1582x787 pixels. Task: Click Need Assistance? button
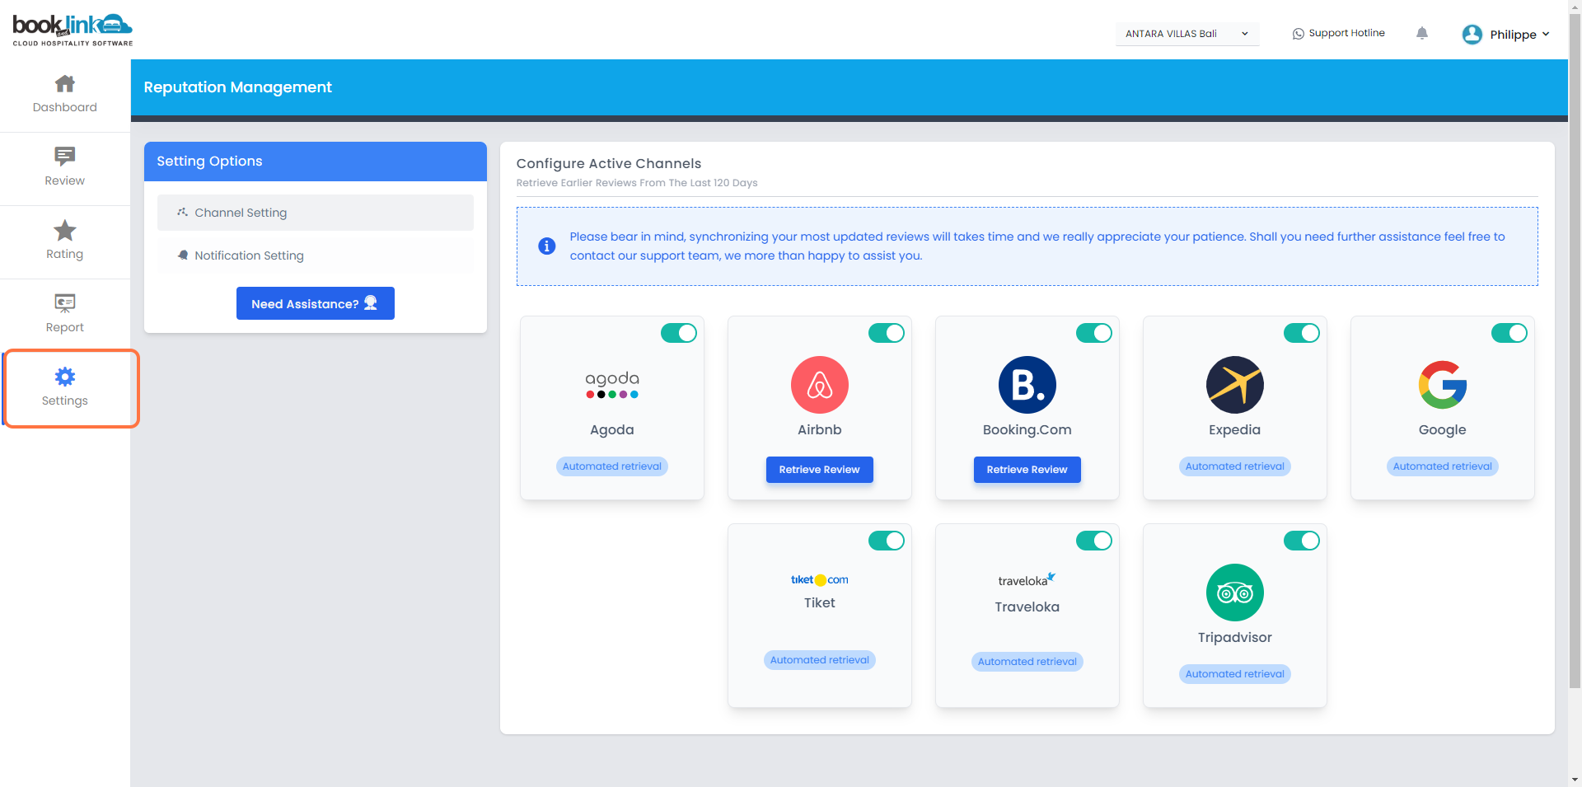tap(316, 303)
